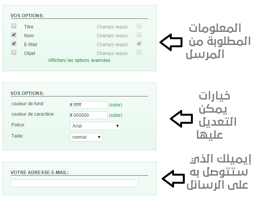
Task: Tick Champs requis for Nom
Action: (x=139, y=35)
